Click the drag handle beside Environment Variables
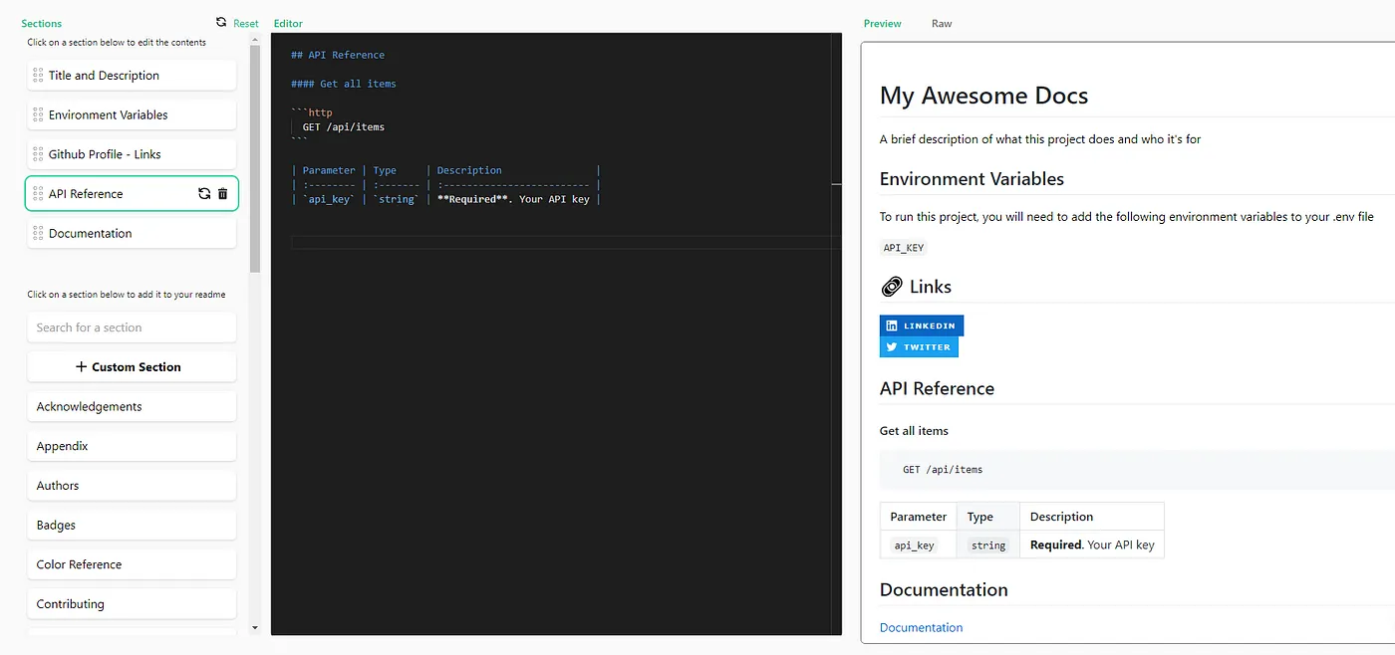The width and height of the screenshot is (1395, 655). coord(38,115)
